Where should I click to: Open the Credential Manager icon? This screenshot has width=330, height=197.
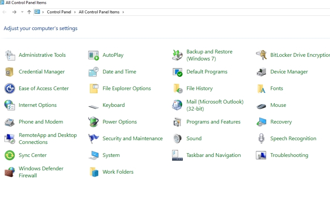(10, 72)
